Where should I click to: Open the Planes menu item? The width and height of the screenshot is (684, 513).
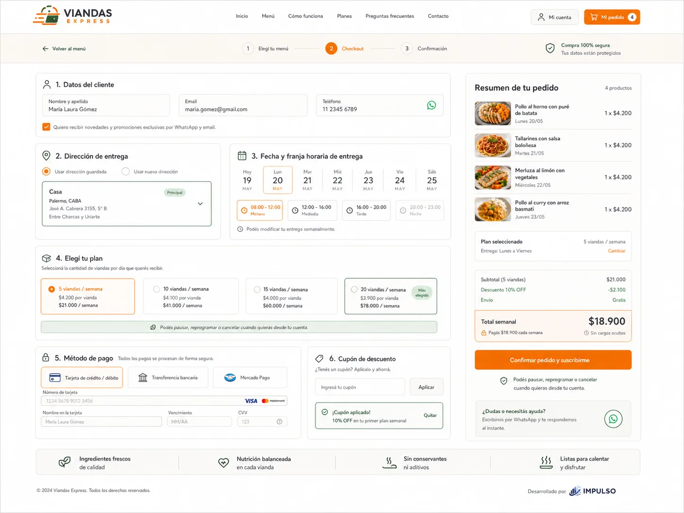click(x=344, y=16)
